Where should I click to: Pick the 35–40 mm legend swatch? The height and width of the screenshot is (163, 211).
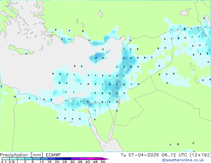tap(83, 159)
